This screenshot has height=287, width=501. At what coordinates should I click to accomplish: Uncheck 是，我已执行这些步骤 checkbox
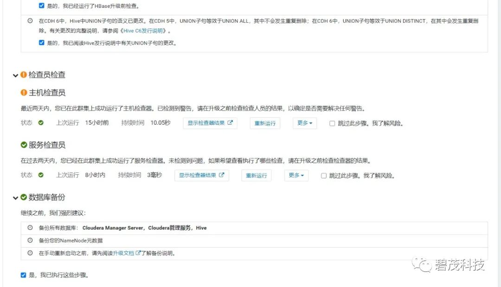click(x=23, y=275)
